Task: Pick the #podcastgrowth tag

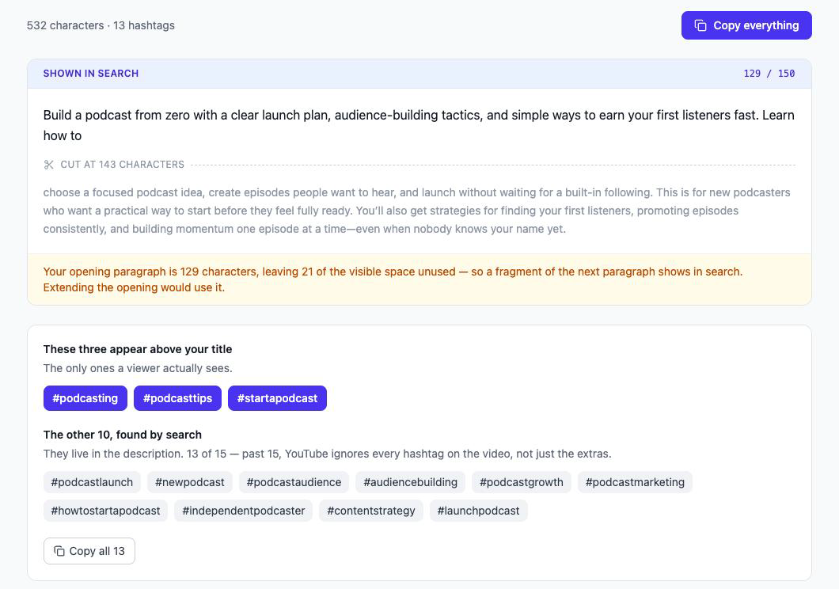Action: [522, 482]
